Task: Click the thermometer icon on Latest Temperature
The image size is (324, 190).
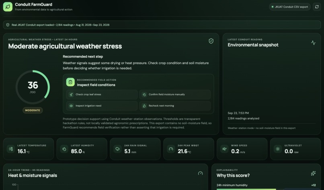Action: 11,149
